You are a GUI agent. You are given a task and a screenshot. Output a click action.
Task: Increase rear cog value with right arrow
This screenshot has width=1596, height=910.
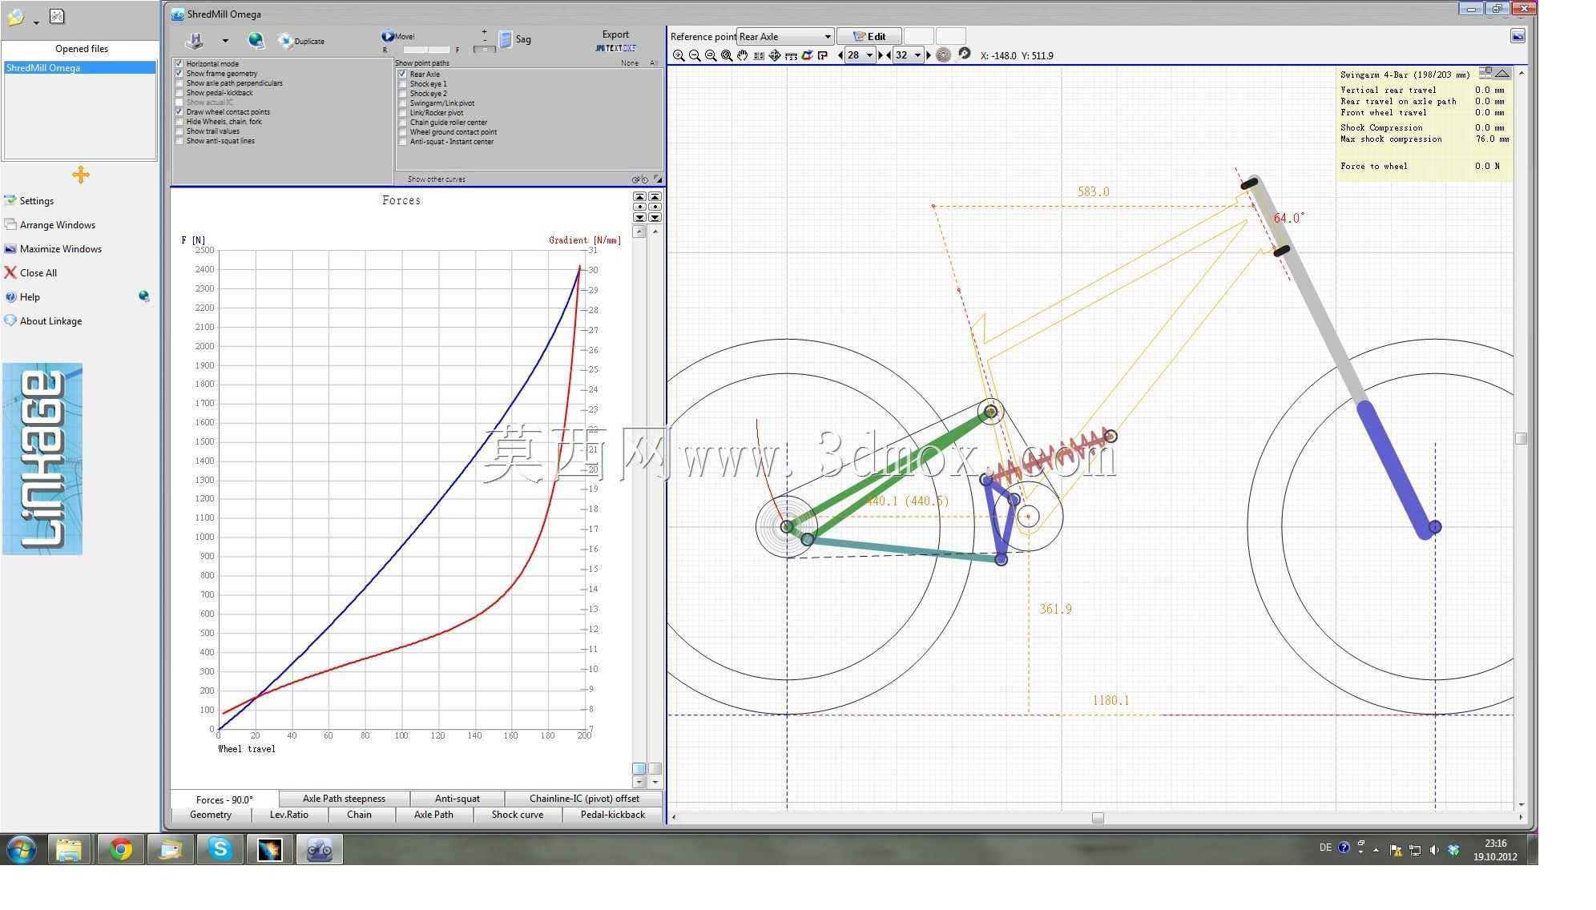point(929,55)
